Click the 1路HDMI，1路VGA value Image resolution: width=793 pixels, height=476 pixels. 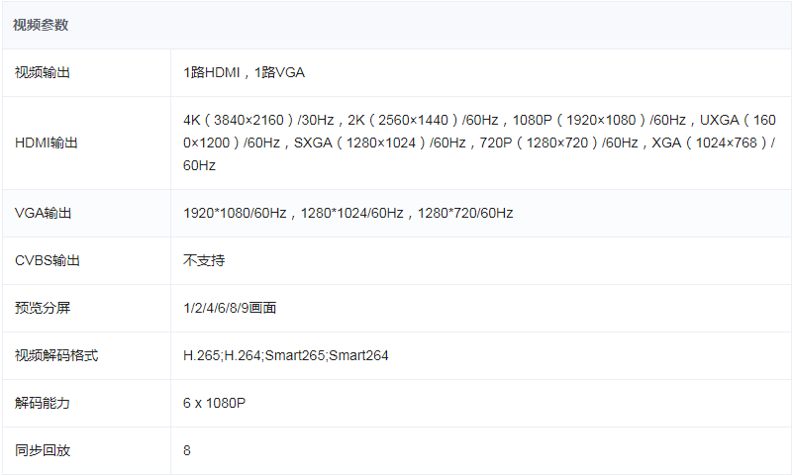coord(244,73)
